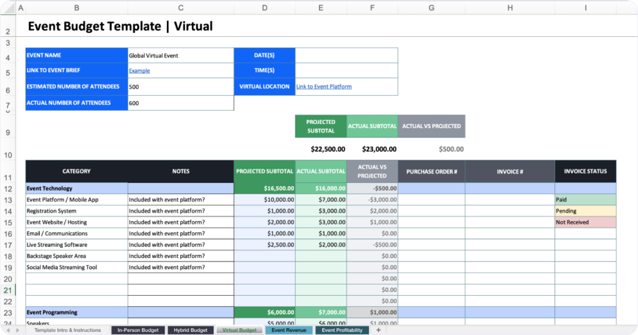Go to the Event Profitability tab
638x335 pixels.
pos(342,330)
